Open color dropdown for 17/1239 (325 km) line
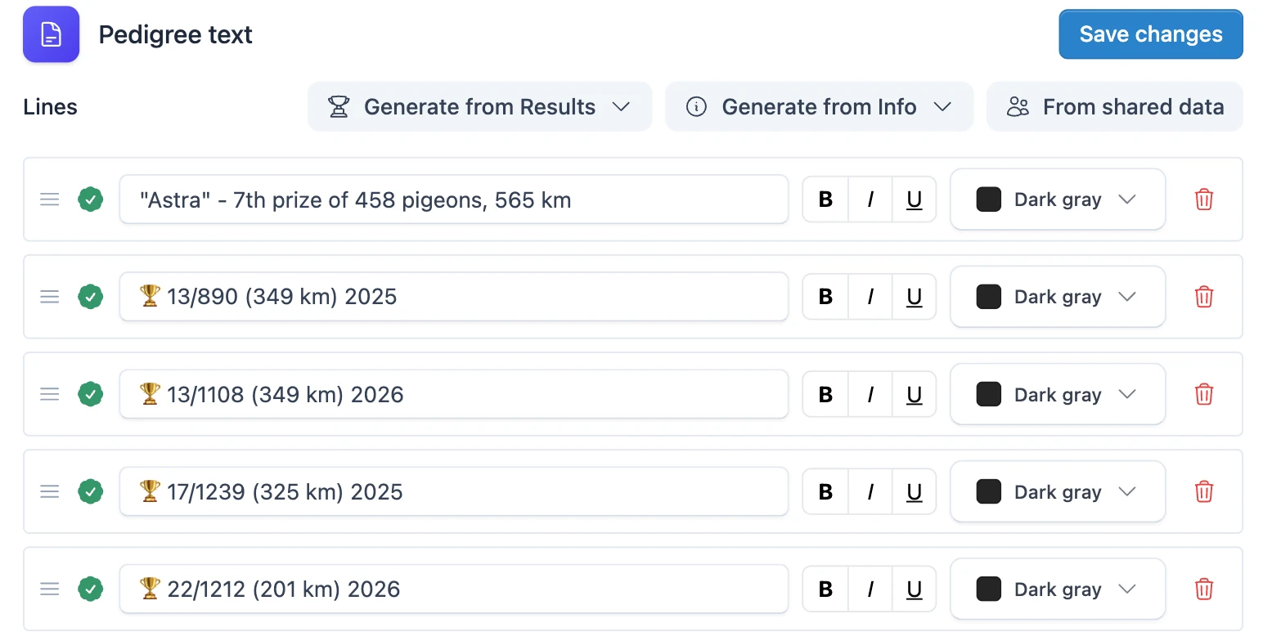This screenshot has width=1281, height=641. pos(1057,492)
